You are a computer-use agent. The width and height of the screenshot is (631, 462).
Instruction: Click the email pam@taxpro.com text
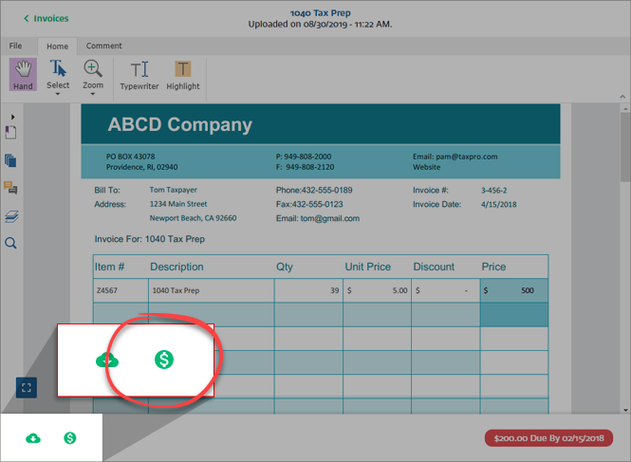[x=455, y=157]
